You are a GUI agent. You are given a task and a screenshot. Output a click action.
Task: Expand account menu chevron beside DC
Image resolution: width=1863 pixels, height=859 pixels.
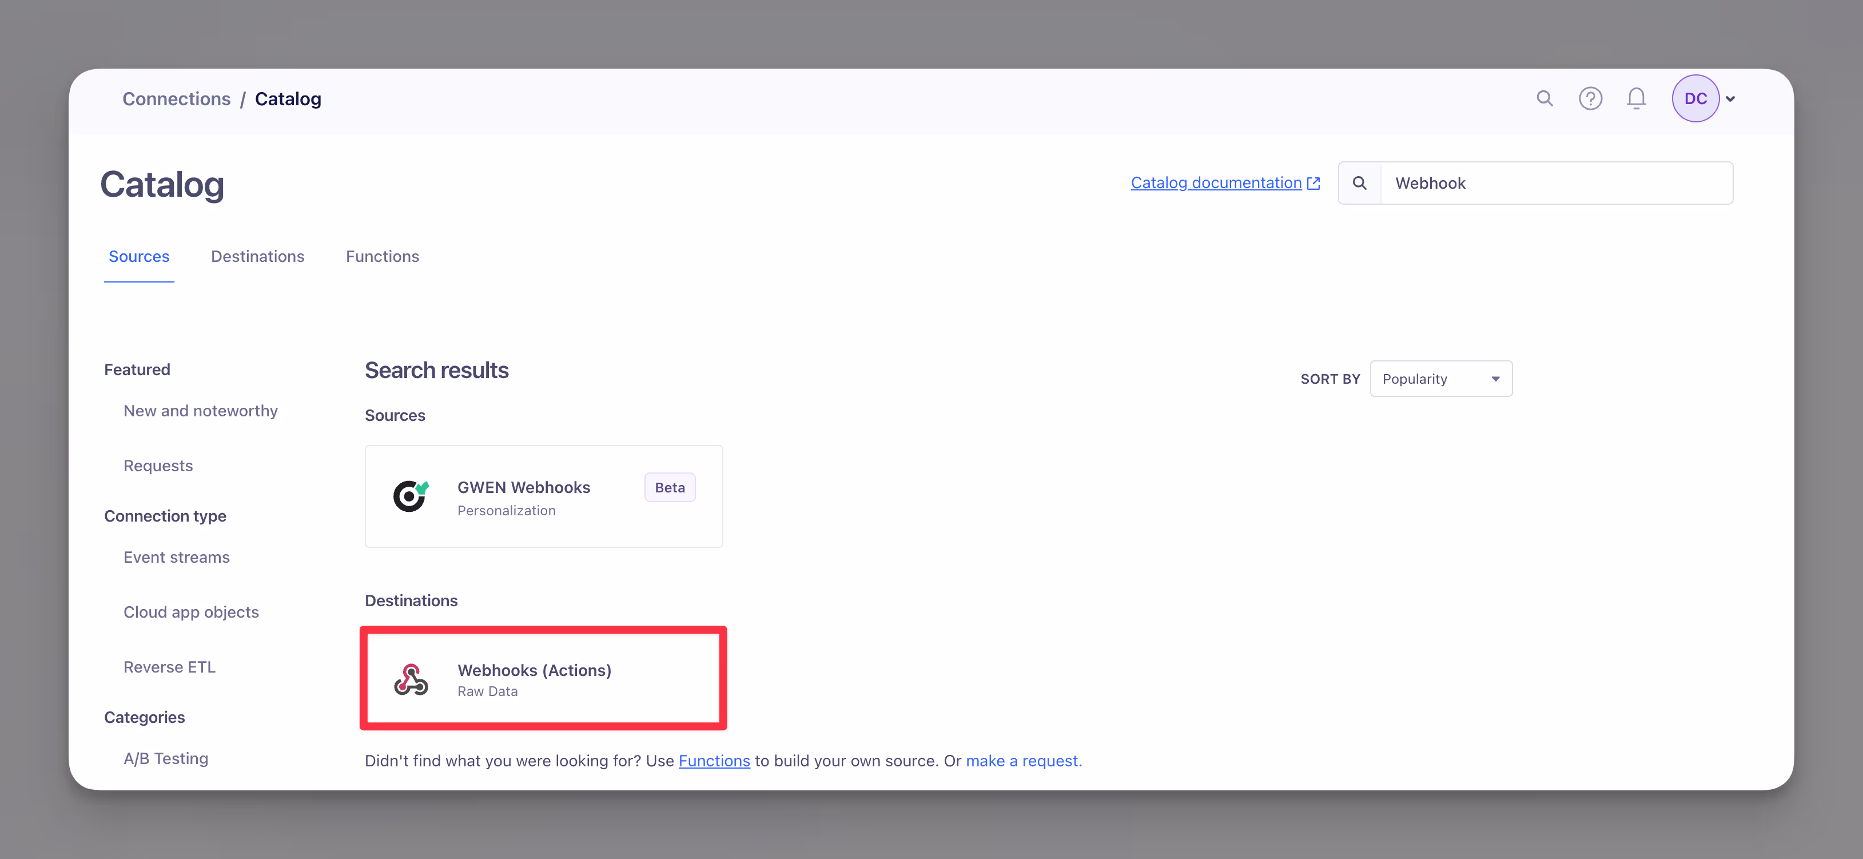pos(1731,99)
